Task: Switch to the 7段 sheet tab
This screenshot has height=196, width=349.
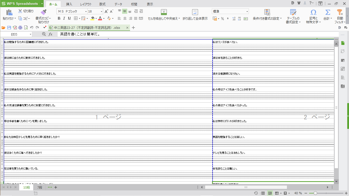Action: pos(40,188)
